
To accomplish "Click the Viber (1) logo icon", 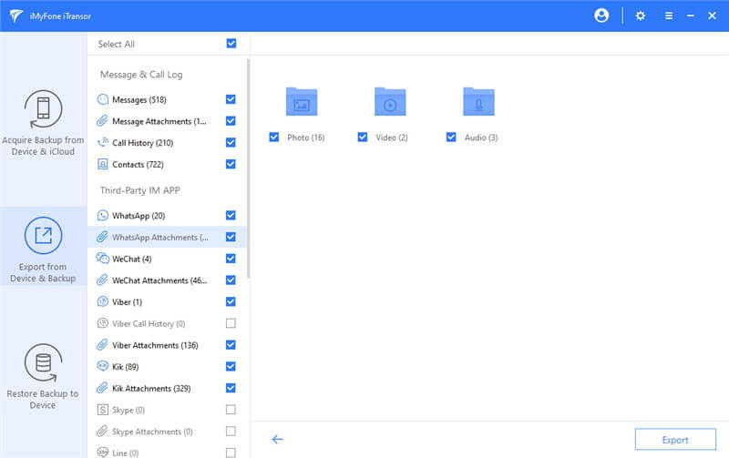I will pos(103,301).
